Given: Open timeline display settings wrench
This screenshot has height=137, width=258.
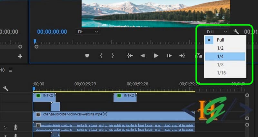Looking at the screenshot, I should coord(5,88).
